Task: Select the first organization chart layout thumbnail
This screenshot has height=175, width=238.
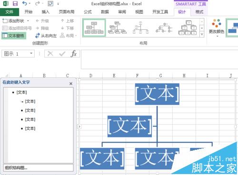Action: click(94, 28)
